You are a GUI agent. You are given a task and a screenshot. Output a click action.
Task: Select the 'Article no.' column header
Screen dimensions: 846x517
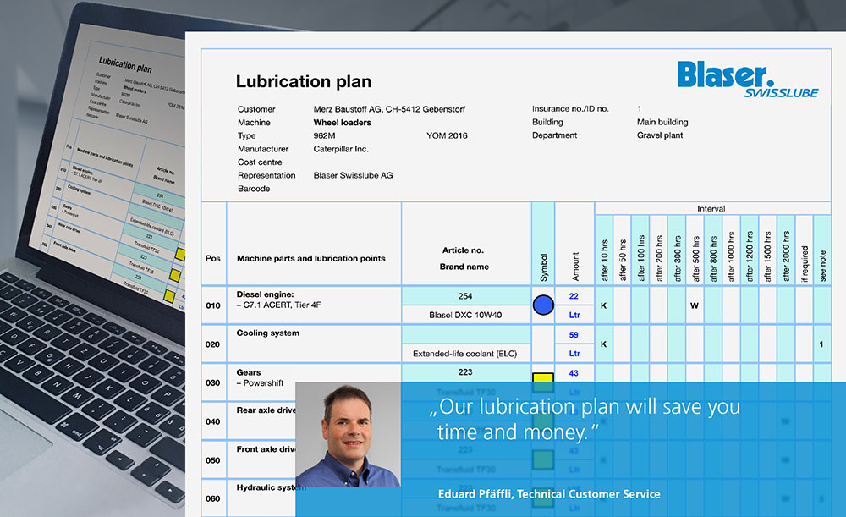coord(463,250)
